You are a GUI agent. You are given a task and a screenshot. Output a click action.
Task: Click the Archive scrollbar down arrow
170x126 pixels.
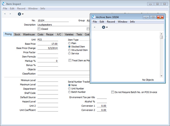pos(161,76)
